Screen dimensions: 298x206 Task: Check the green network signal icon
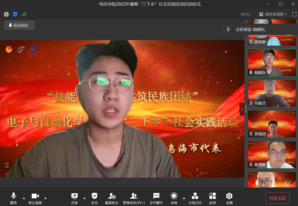coord(24,14)
